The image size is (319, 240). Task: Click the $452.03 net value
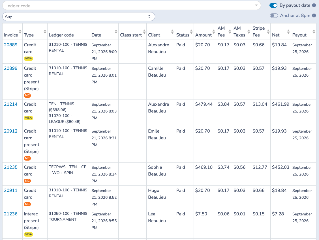tap(281, 167)
